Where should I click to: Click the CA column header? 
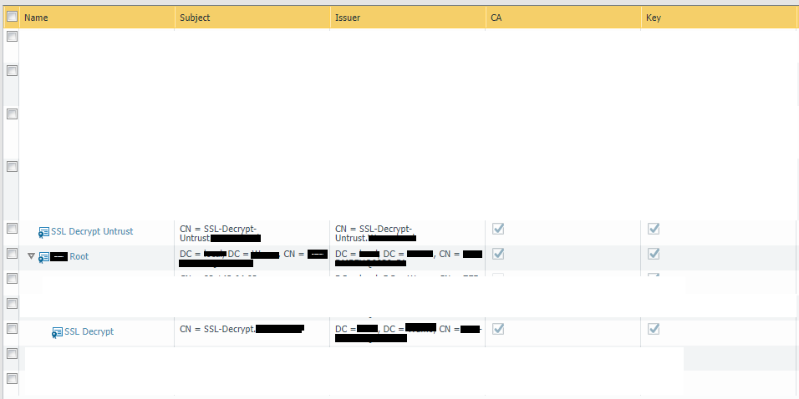click(563, 18)
